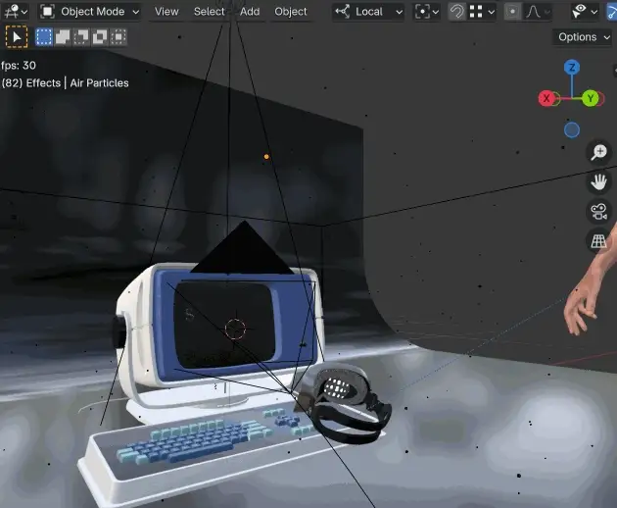Open the Object menu
This screenshot has height=508, width=617.
pyautogui.click(x=291, y=12)
